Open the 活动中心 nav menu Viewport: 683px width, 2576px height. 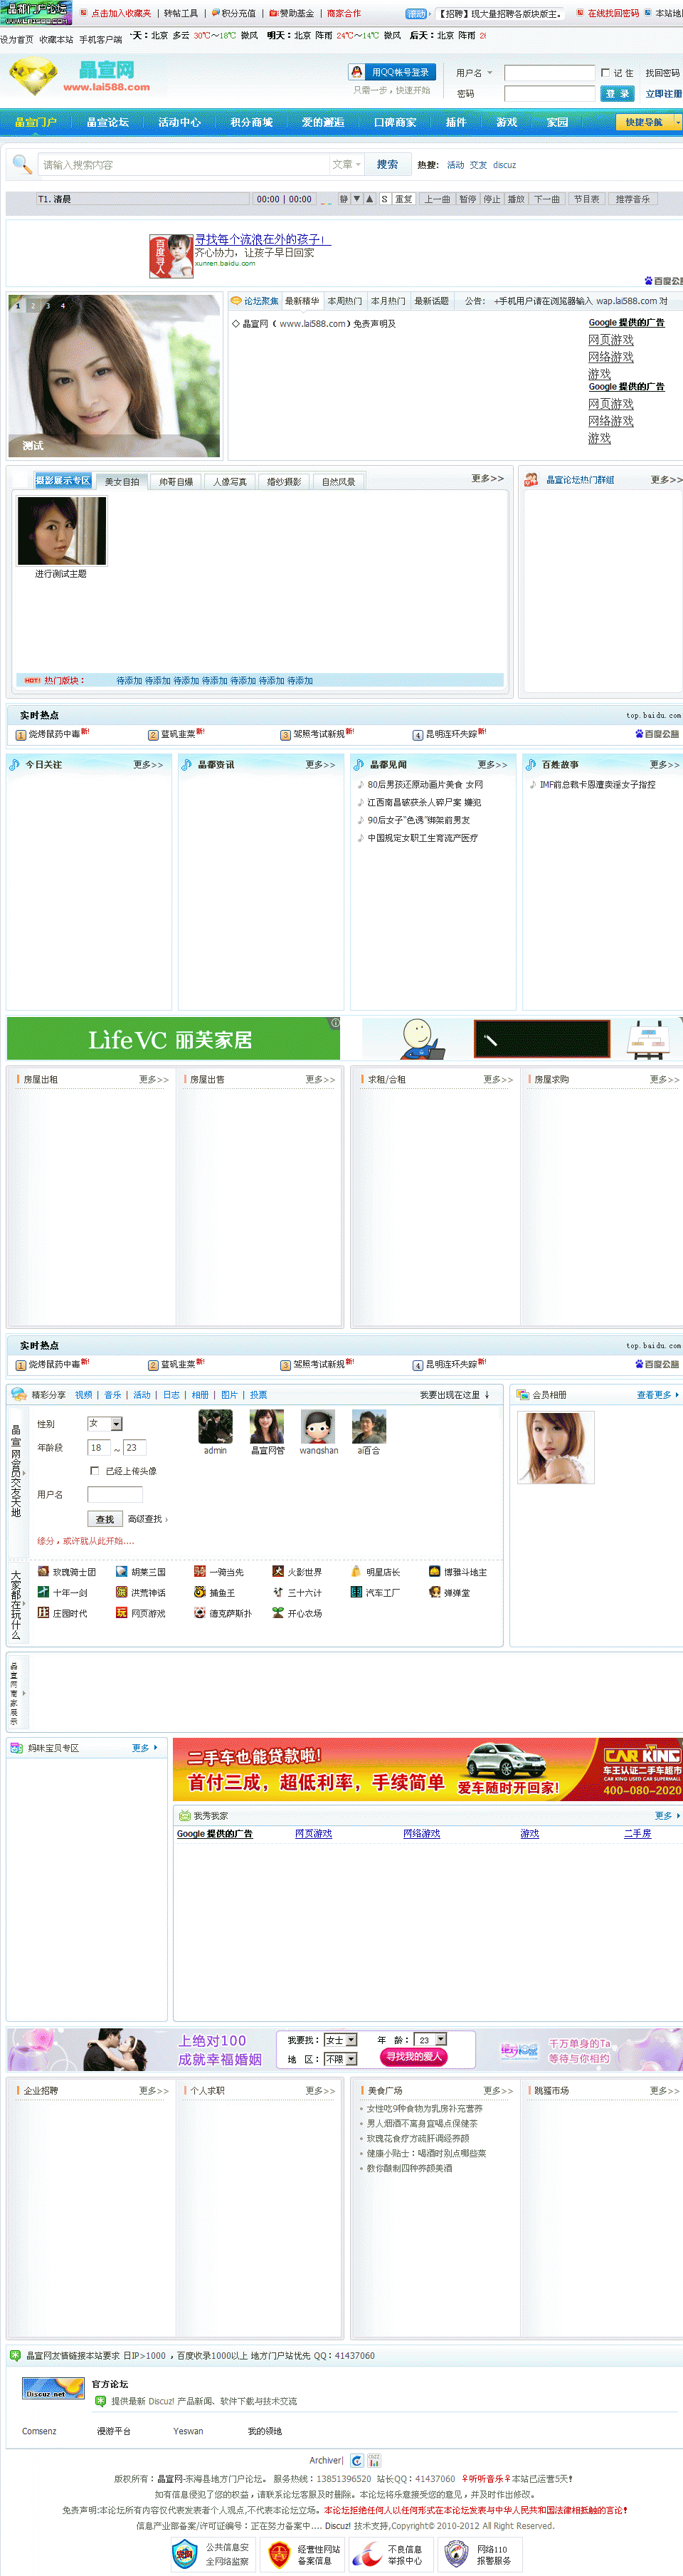tap(180, 122)
